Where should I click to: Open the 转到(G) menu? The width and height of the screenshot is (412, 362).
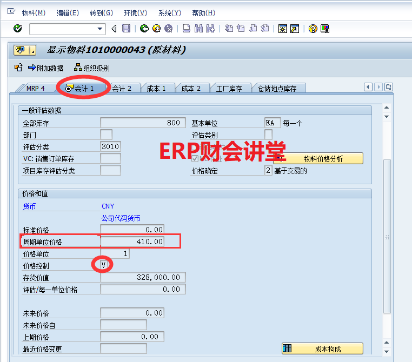(101, 13)
